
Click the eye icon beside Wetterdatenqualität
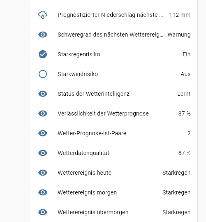pyautogui.click(x=43, y=153)
